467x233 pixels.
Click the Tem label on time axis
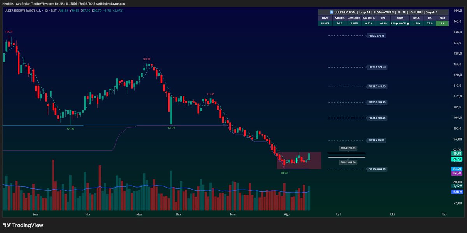tap(233, 214)
